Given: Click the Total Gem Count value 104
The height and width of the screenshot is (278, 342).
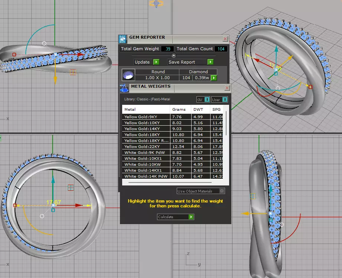Looking at the screenshot, I should coord(221,49).
